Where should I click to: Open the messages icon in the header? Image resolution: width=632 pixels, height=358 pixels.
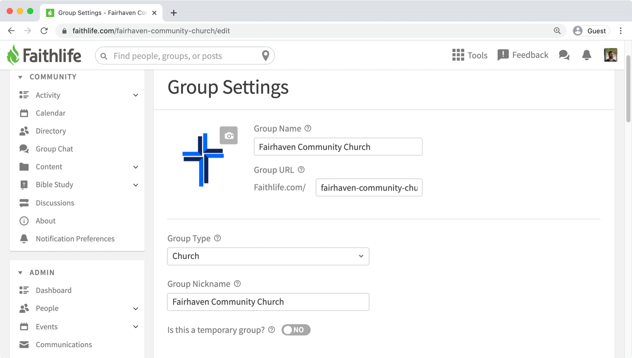pyautogui.click(x=564, y=55)
